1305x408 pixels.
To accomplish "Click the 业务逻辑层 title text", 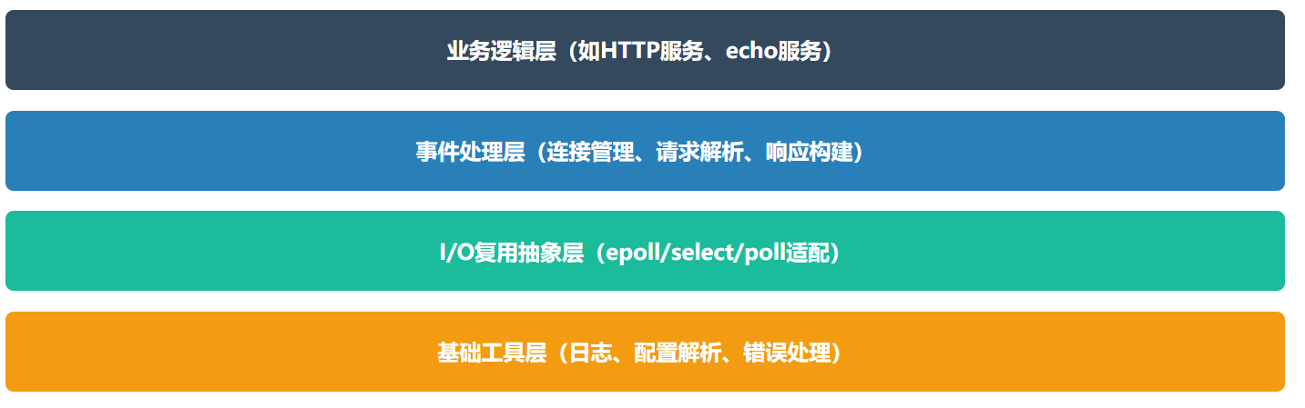I will (500, 51).
